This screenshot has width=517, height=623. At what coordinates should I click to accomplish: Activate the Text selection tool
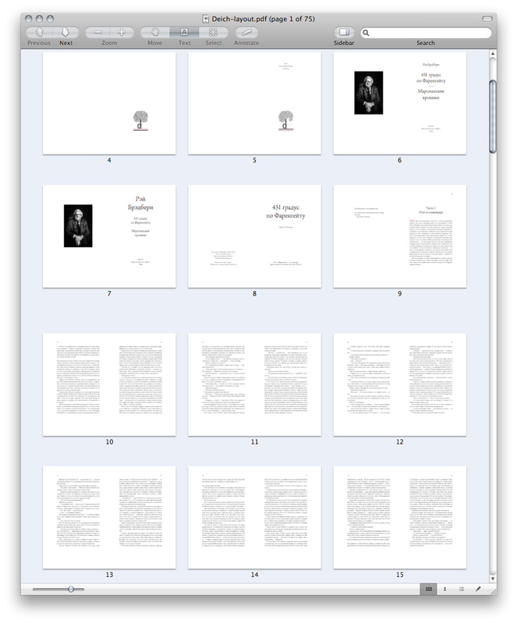184,33
